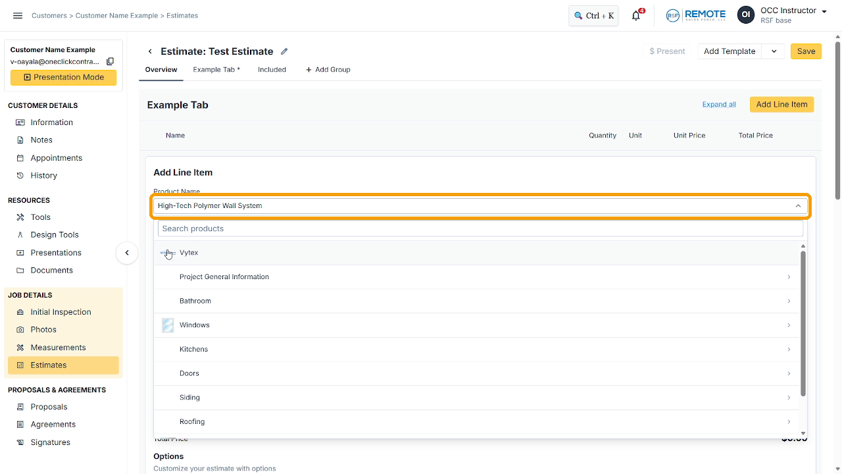Click the Save button
This screenshot has width=842, height=474.
click(806, 51)
